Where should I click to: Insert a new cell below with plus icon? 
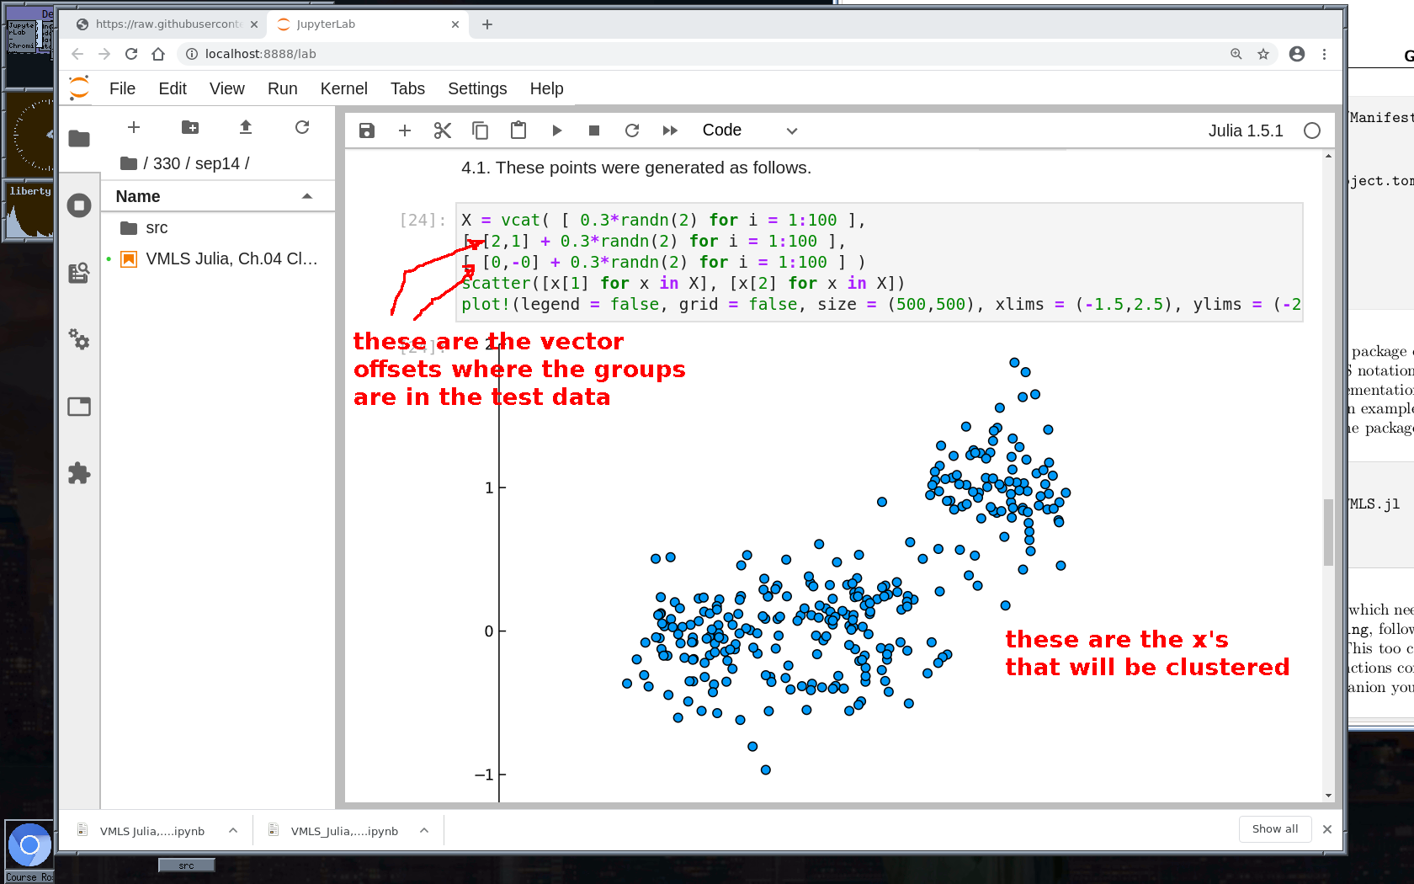(405, 130)
